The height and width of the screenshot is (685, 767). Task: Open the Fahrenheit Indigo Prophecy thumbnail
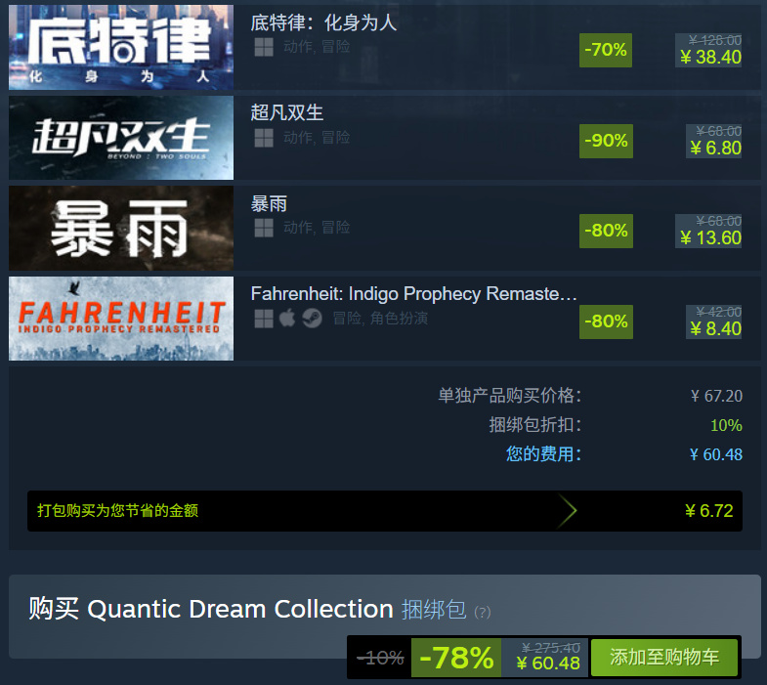[121, 319]
